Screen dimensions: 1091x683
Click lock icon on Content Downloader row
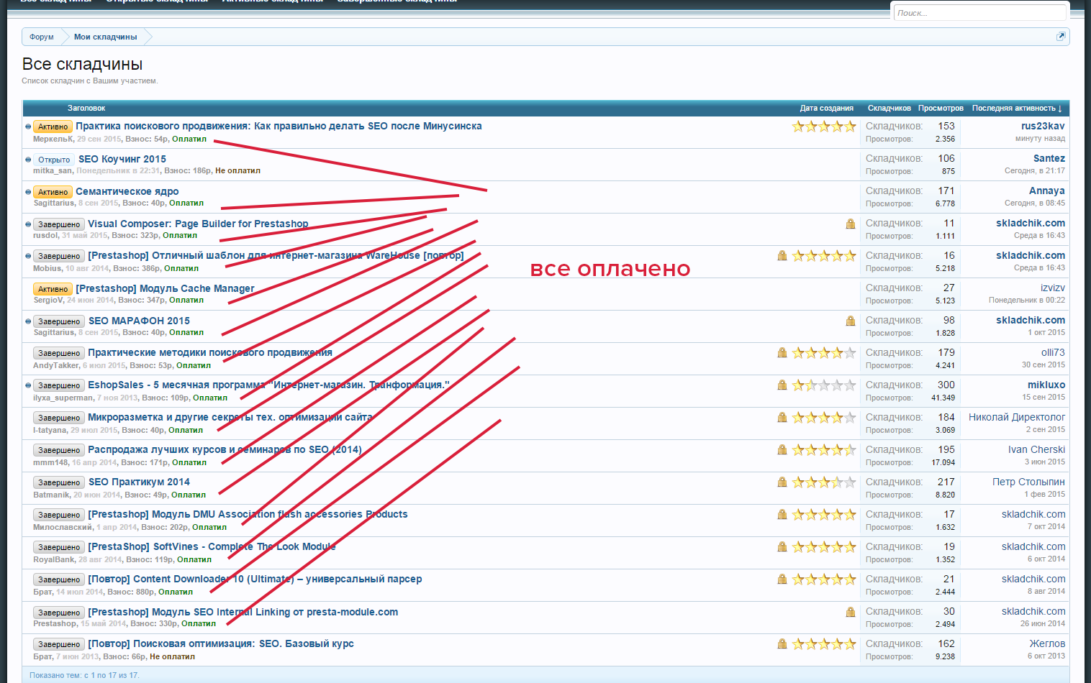click(x=782, y=579)
